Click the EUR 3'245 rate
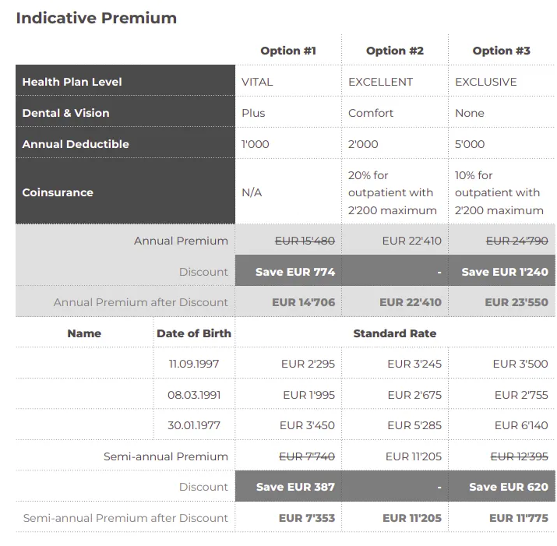The width and height of the screenshot is (557, 546). point(414,364)
